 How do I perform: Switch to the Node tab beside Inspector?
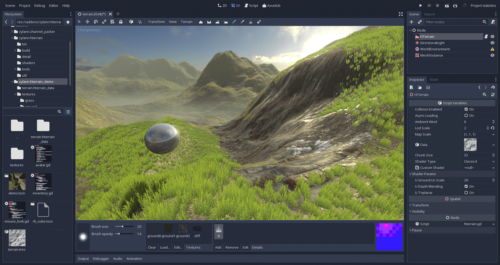[434, 79]
